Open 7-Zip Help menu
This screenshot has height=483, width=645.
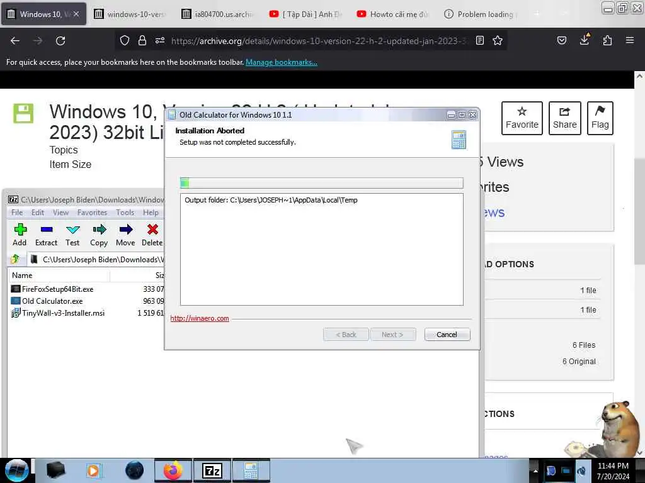(151, 213)
